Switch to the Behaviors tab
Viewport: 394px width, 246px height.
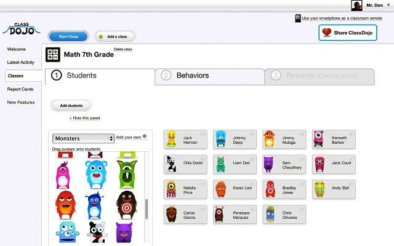point(210,76)
